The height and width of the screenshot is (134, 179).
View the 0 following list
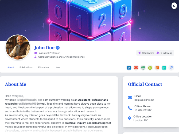[164, 53]
